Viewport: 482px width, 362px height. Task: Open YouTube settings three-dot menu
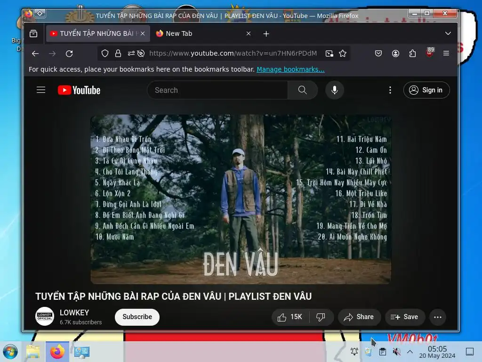tap(390, 90)
